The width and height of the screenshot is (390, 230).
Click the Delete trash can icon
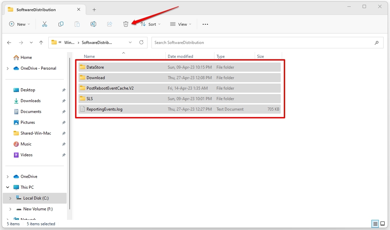(125, 24)
